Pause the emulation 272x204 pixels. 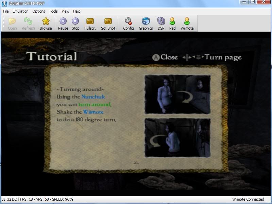pyautogui.click(x=63, y=24)
